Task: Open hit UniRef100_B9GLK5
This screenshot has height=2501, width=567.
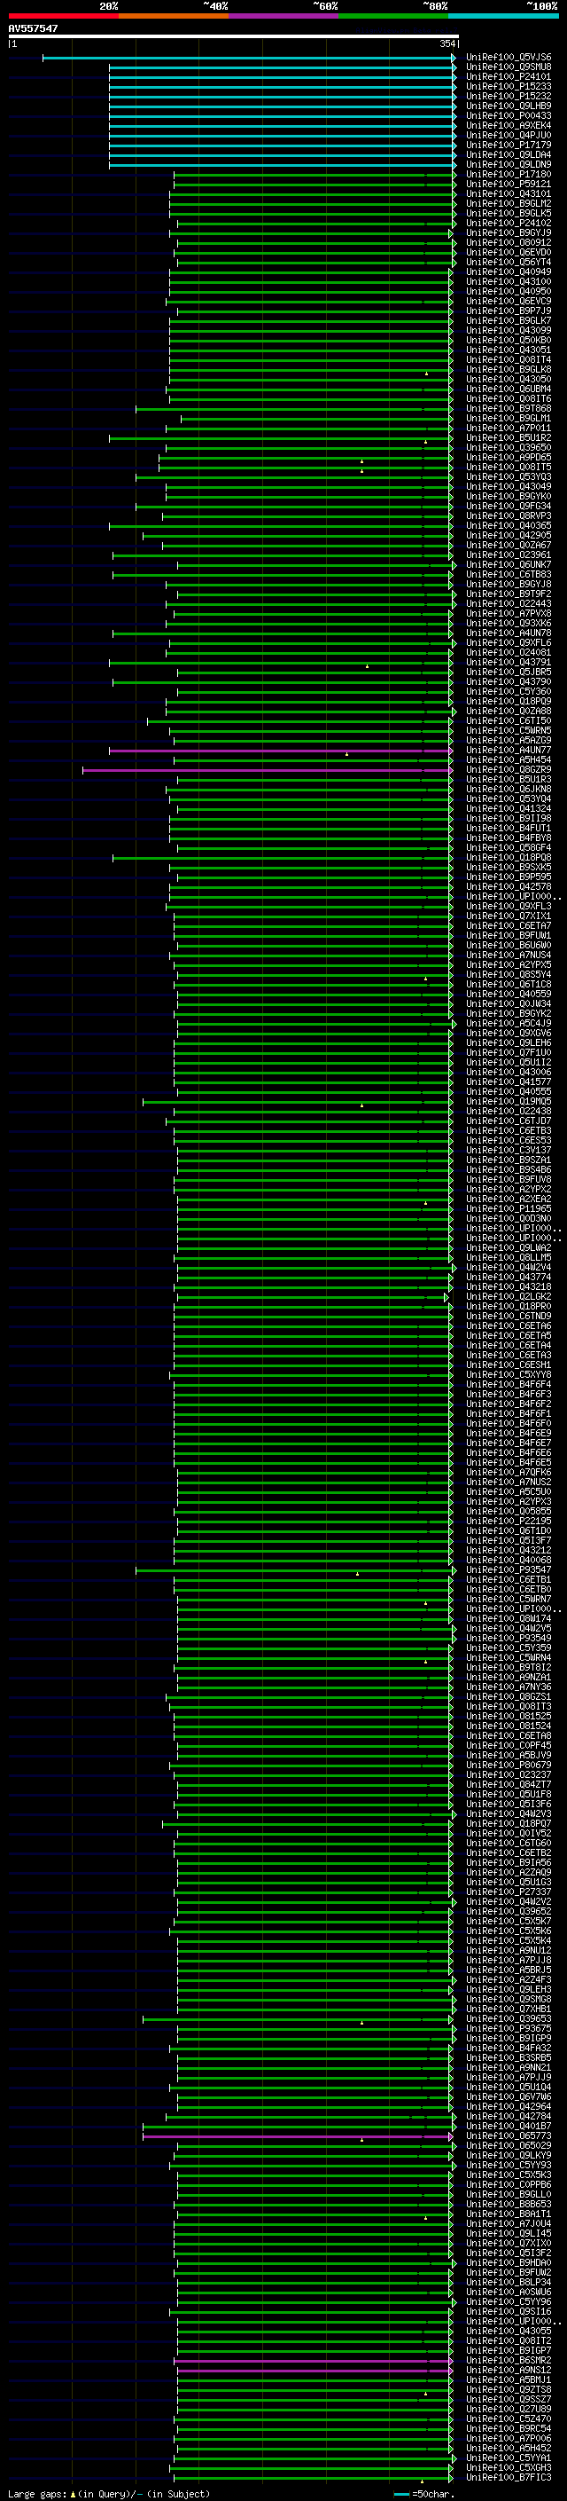Action: [508, 214]
